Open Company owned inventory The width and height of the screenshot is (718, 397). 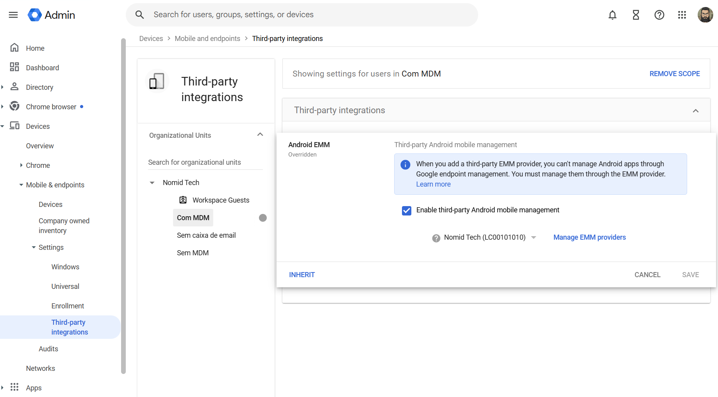coord(64,226)
